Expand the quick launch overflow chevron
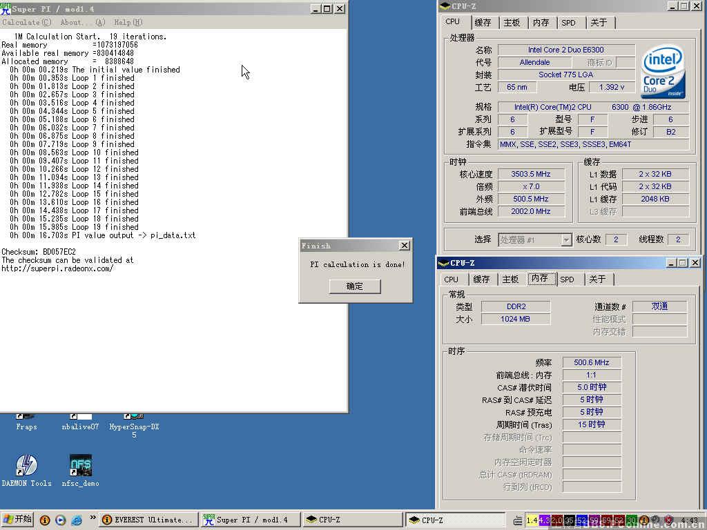The height and width of the screenshot is (530, 707). click(93, 518)
